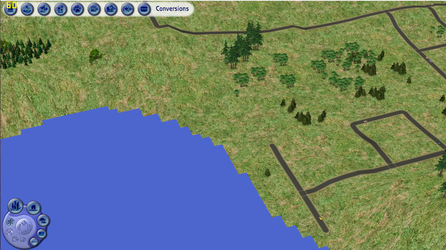This screenshot has width=446, height=250.
Task: Select the Conversions neighborhood name
Action: point(172,8)
